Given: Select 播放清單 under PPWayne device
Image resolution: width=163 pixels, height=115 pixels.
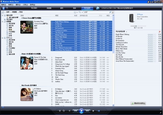Looking at the screenshot, I should 12,54.
